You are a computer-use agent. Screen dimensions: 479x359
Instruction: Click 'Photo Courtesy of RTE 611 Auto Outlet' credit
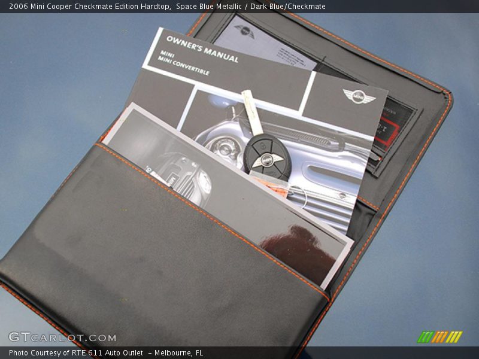tap(76, 353)
